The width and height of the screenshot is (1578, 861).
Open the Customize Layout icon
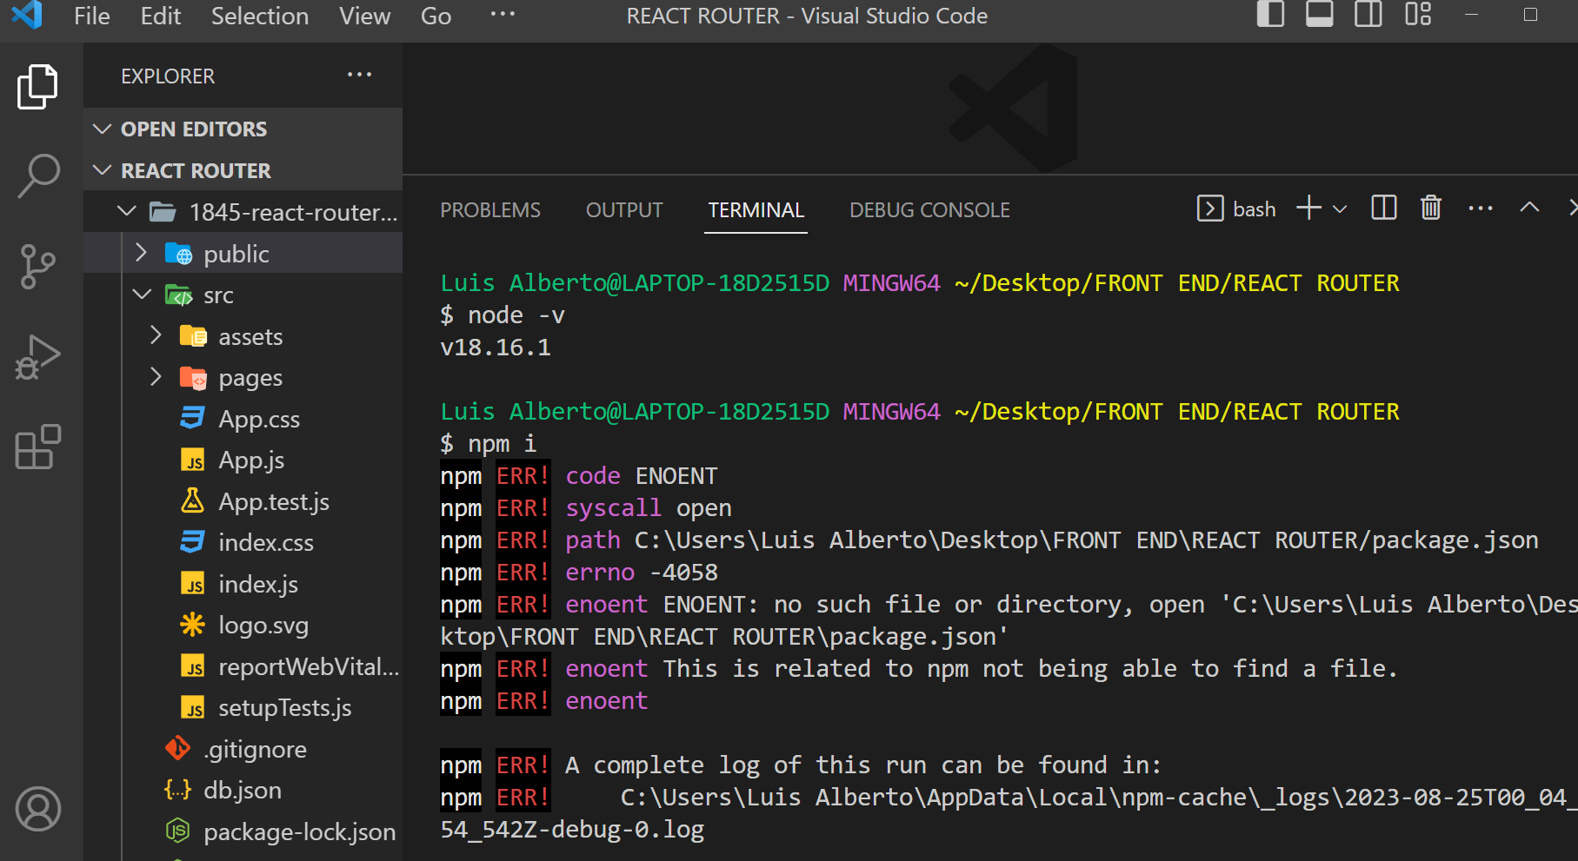(x=1418, y=15)
